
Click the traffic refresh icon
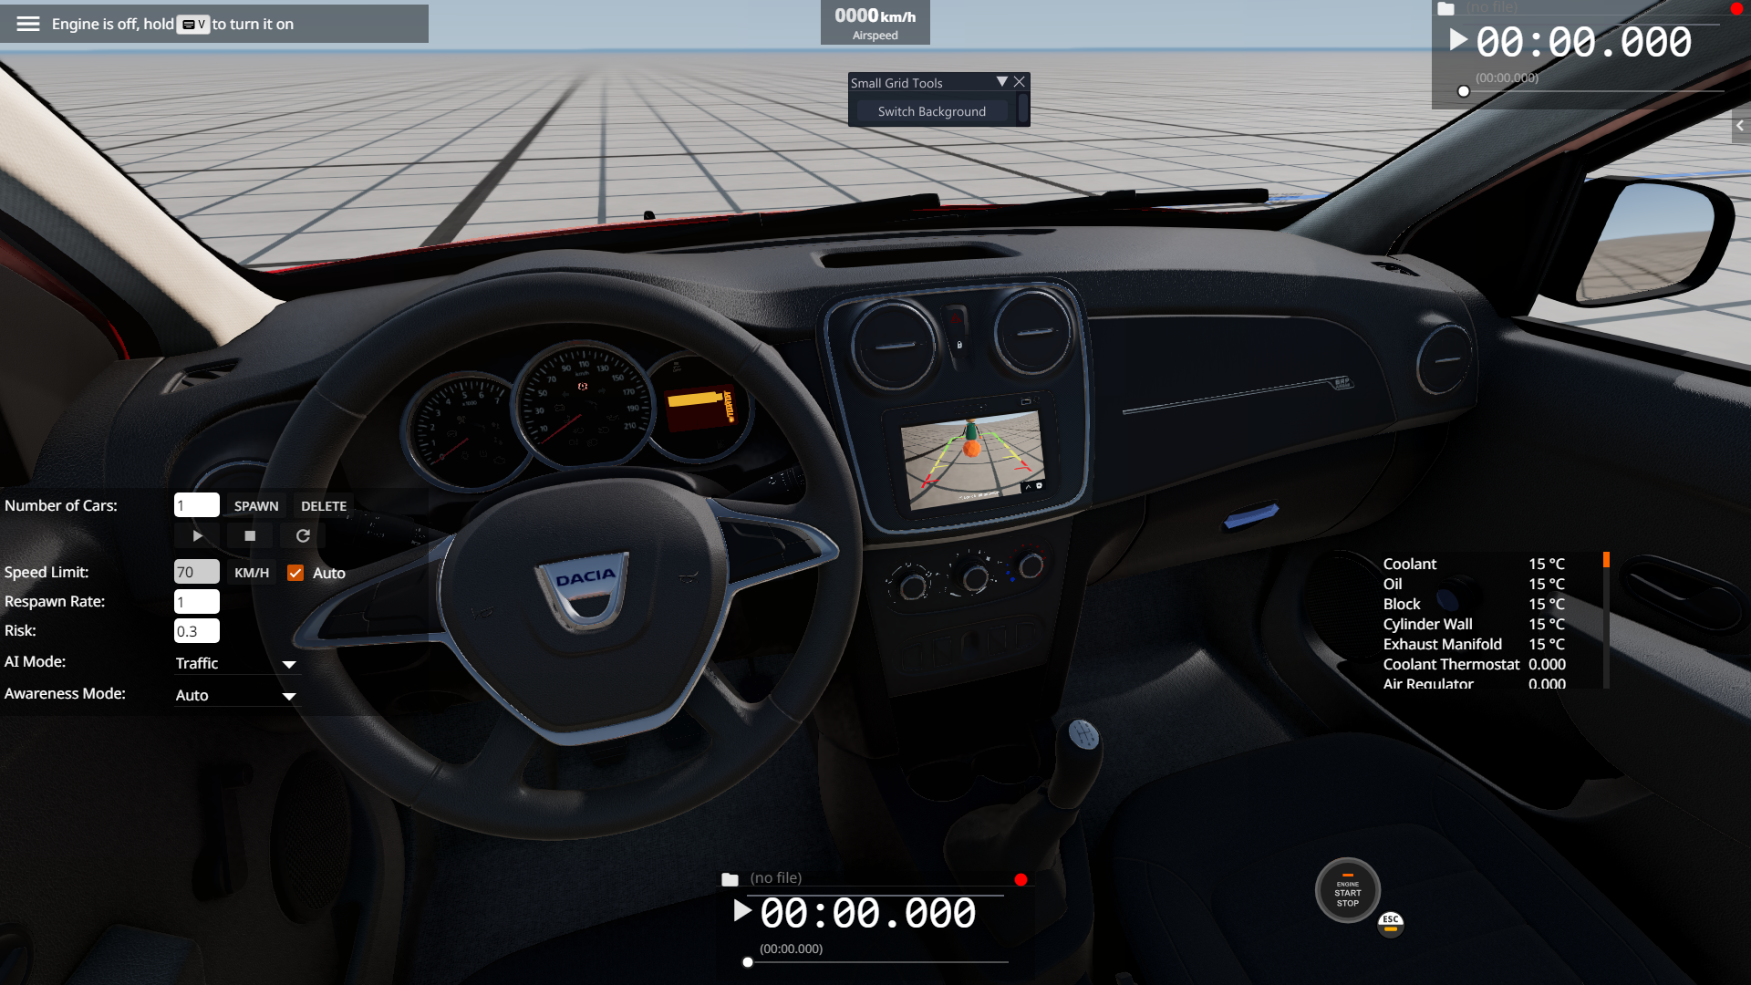click(303, 536)
